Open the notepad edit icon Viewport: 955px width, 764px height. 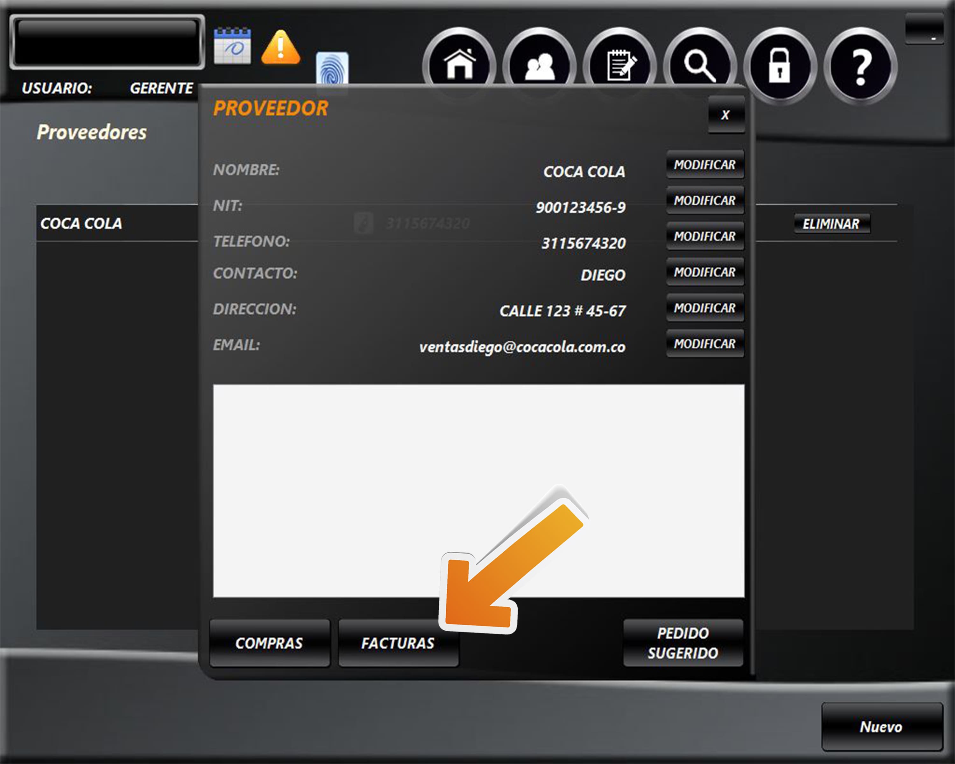point(620,66)
